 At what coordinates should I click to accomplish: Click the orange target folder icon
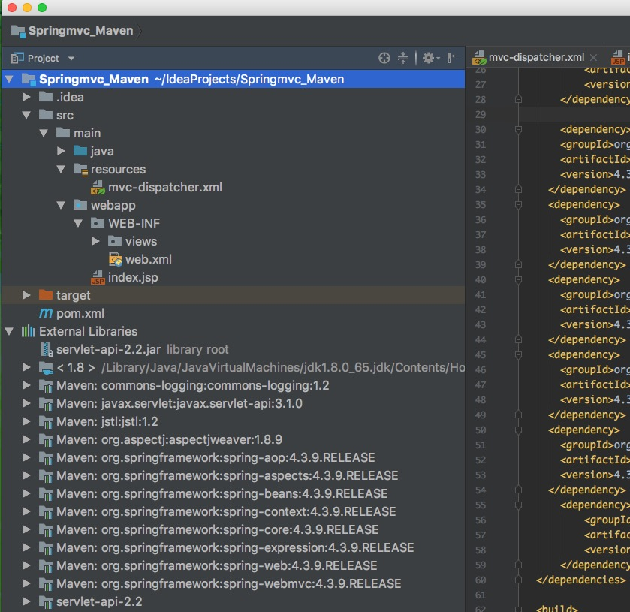point(46,295)
